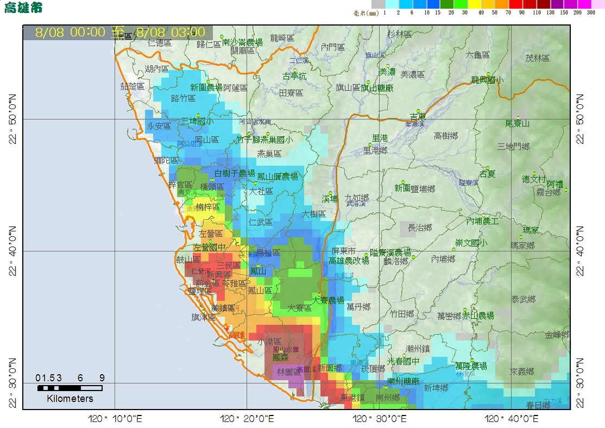The height and width of the screenshot is (428, 605).
Task: Click the 屏東市 map label
Action: (x=343, y=251)
